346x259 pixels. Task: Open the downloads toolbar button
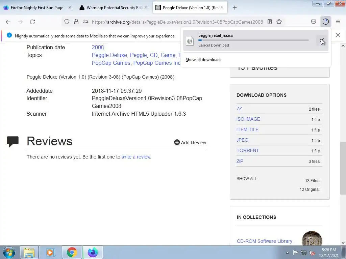coord(326,22)
